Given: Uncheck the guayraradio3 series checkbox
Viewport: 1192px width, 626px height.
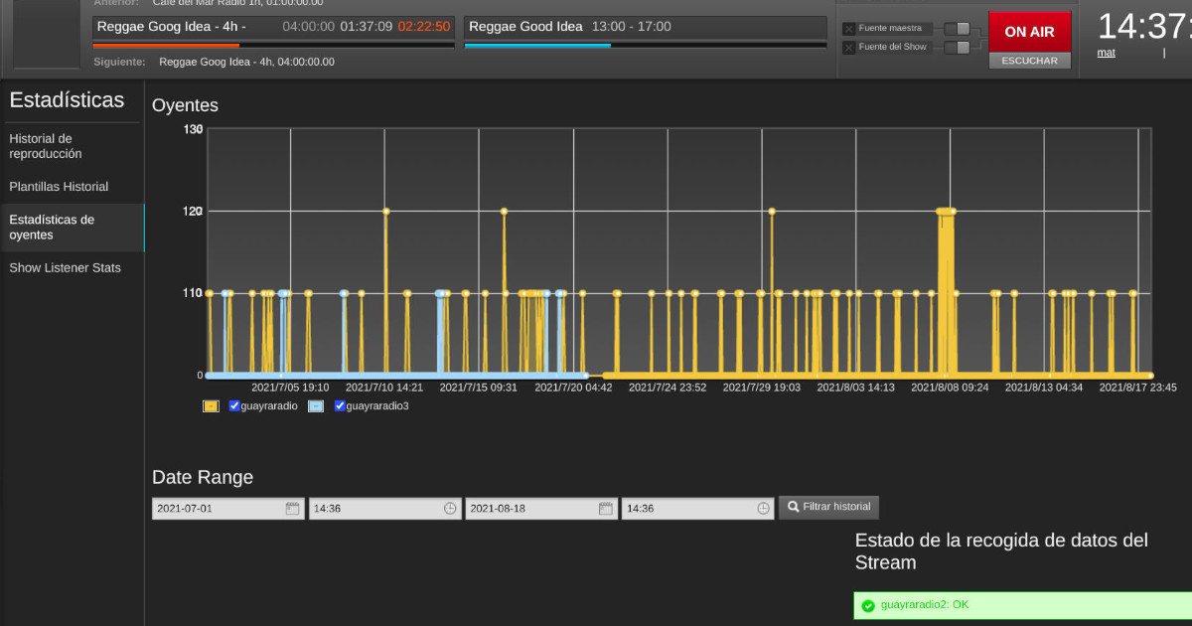Looking at the screenshot, I should 340,405.
